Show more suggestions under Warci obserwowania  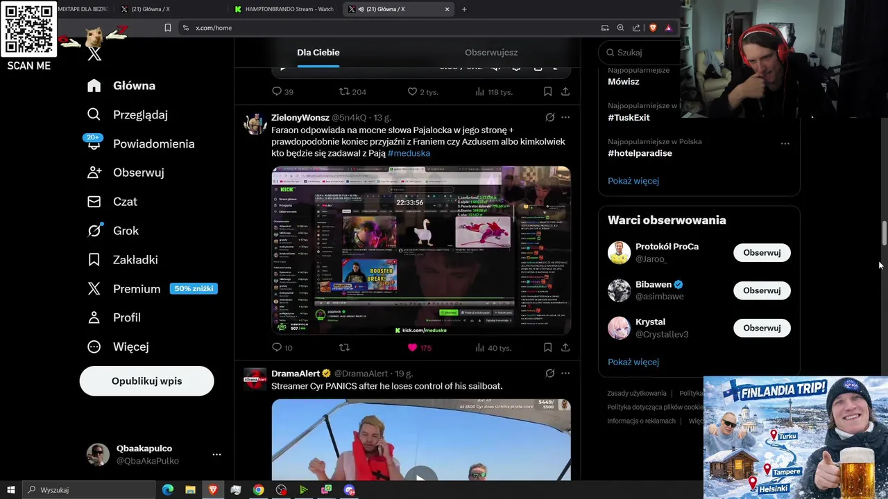tap(633, 362)
